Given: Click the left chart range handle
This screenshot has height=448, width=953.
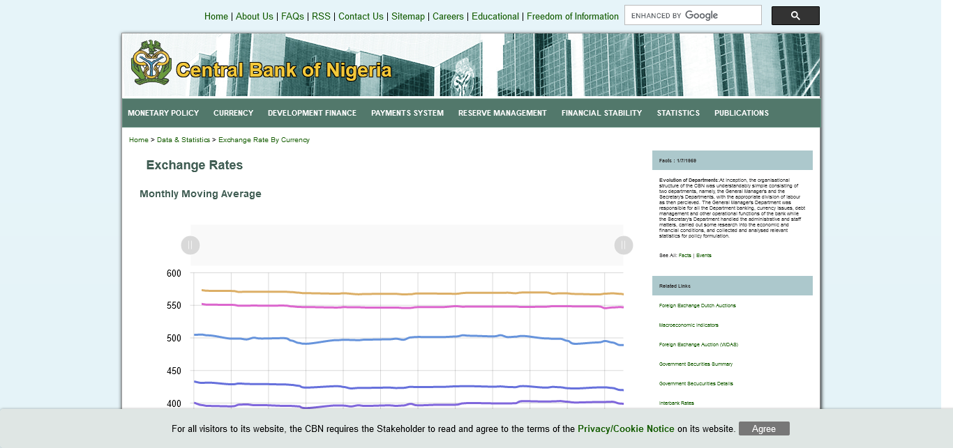Looking at the screenshot, I should point(190,245).
